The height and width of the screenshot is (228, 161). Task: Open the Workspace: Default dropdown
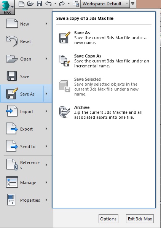[105, 4]
